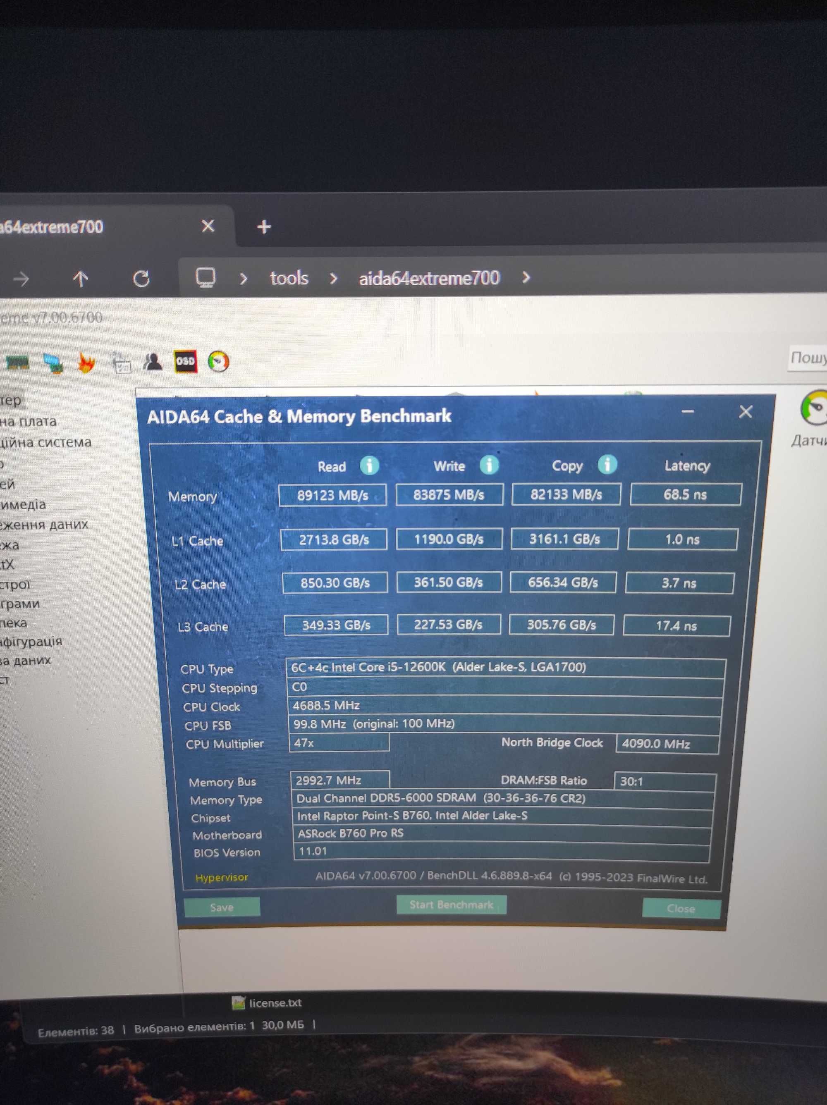Viewport: 827px width, 1105px height.
Task: Open the monitor diagnostics toolbar icon
Action: pyautogui.click(x=53, y=363)
